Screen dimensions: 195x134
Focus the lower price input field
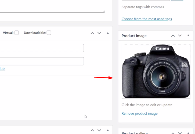tap(42, 61)
